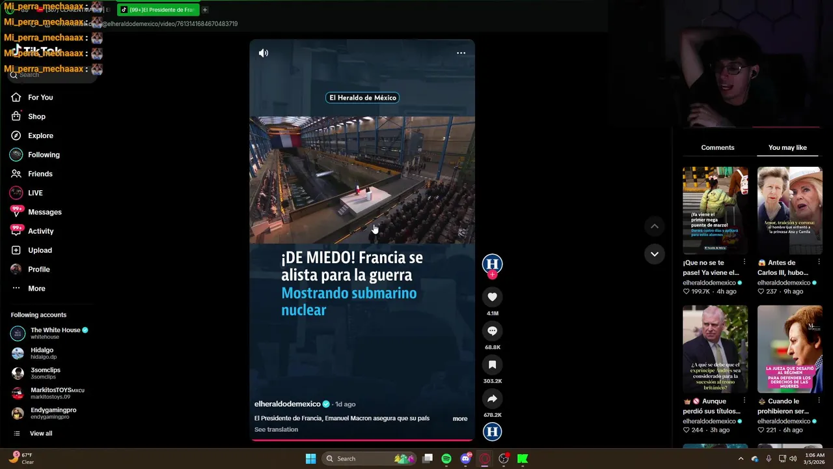Open the Prince Andrew succession thumbnail
This screenshot has width=833, height=469.
coord(715,349)
